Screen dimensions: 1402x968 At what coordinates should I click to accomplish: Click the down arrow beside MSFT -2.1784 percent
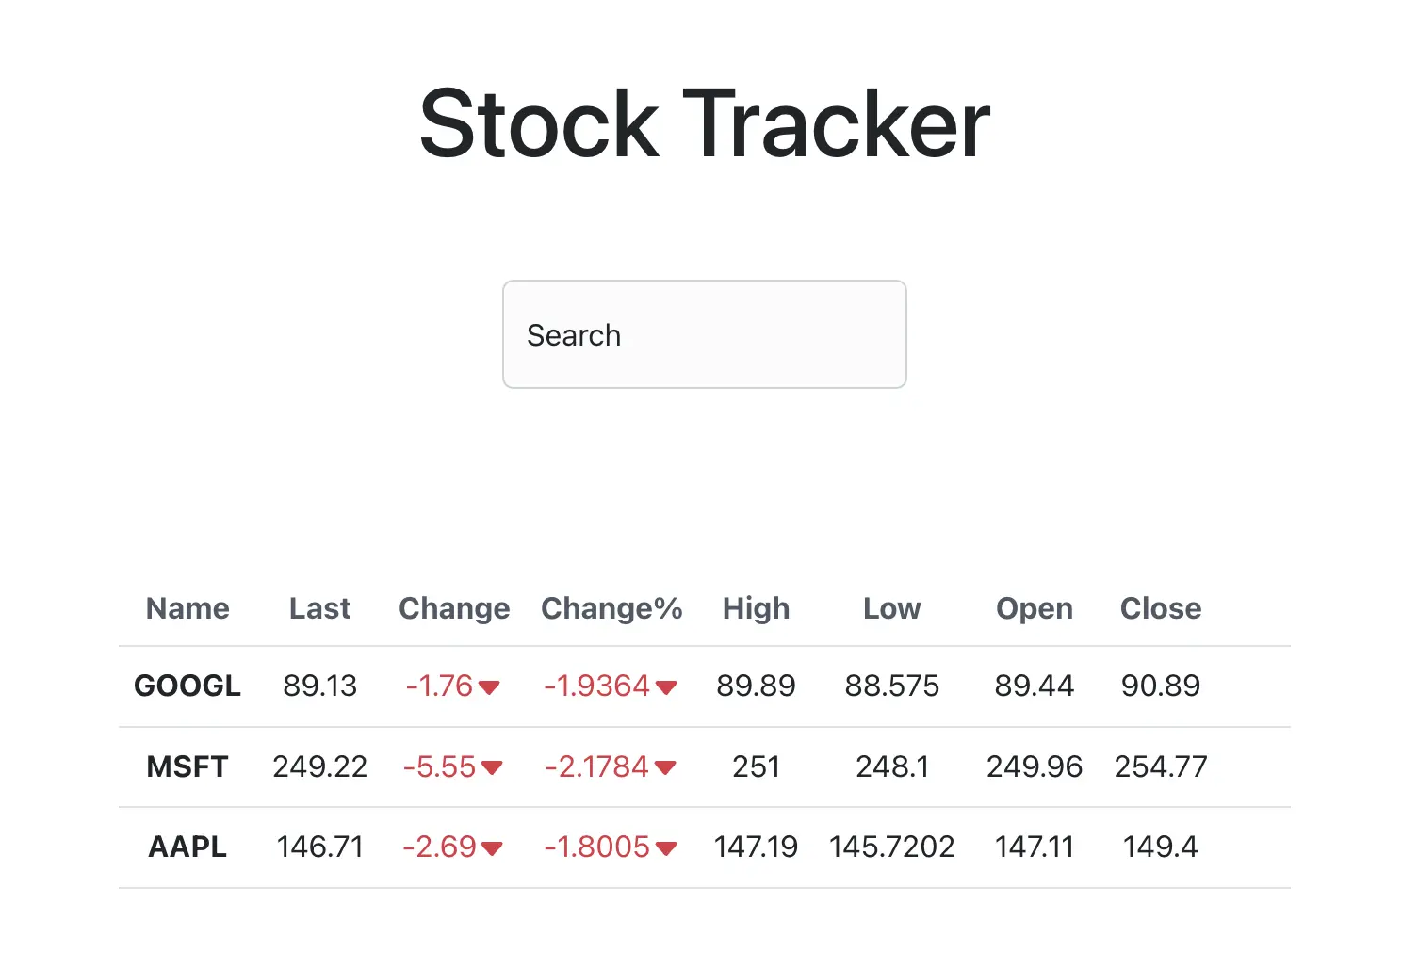tap(665, 768)
